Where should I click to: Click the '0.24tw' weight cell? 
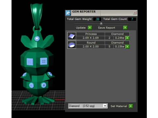click(119, 38)
